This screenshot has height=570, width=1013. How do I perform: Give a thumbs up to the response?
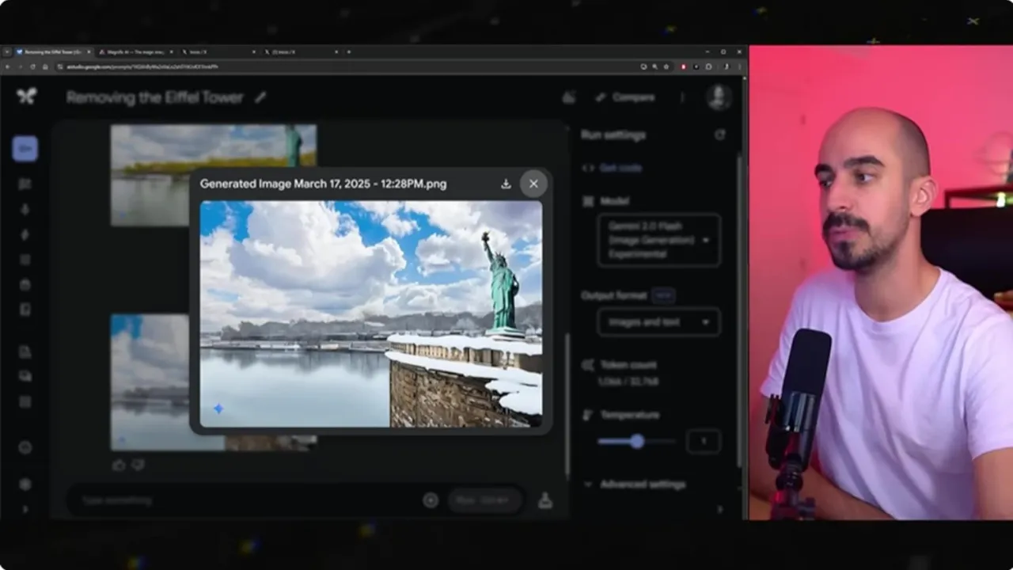[119, 465]
